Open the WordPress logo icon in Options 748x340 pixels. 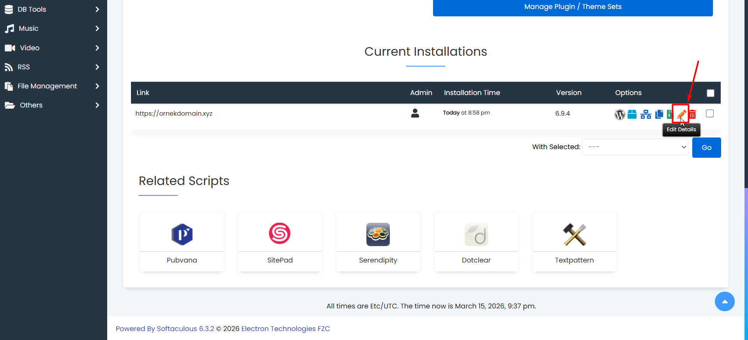tap(619, 115)
